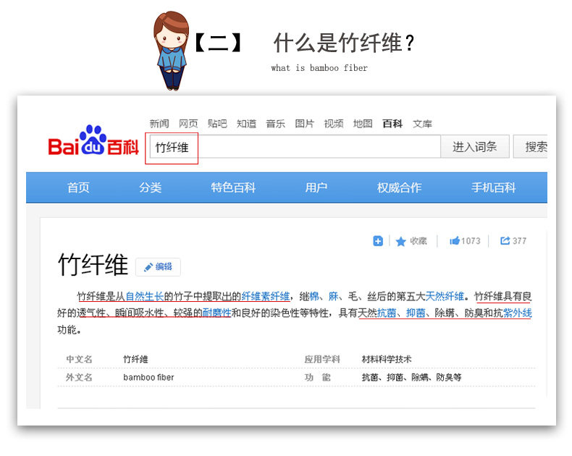Open the 贴吧 top link
Screen dimensions: 572x456
pyautogui.click(x=217, y=124)
